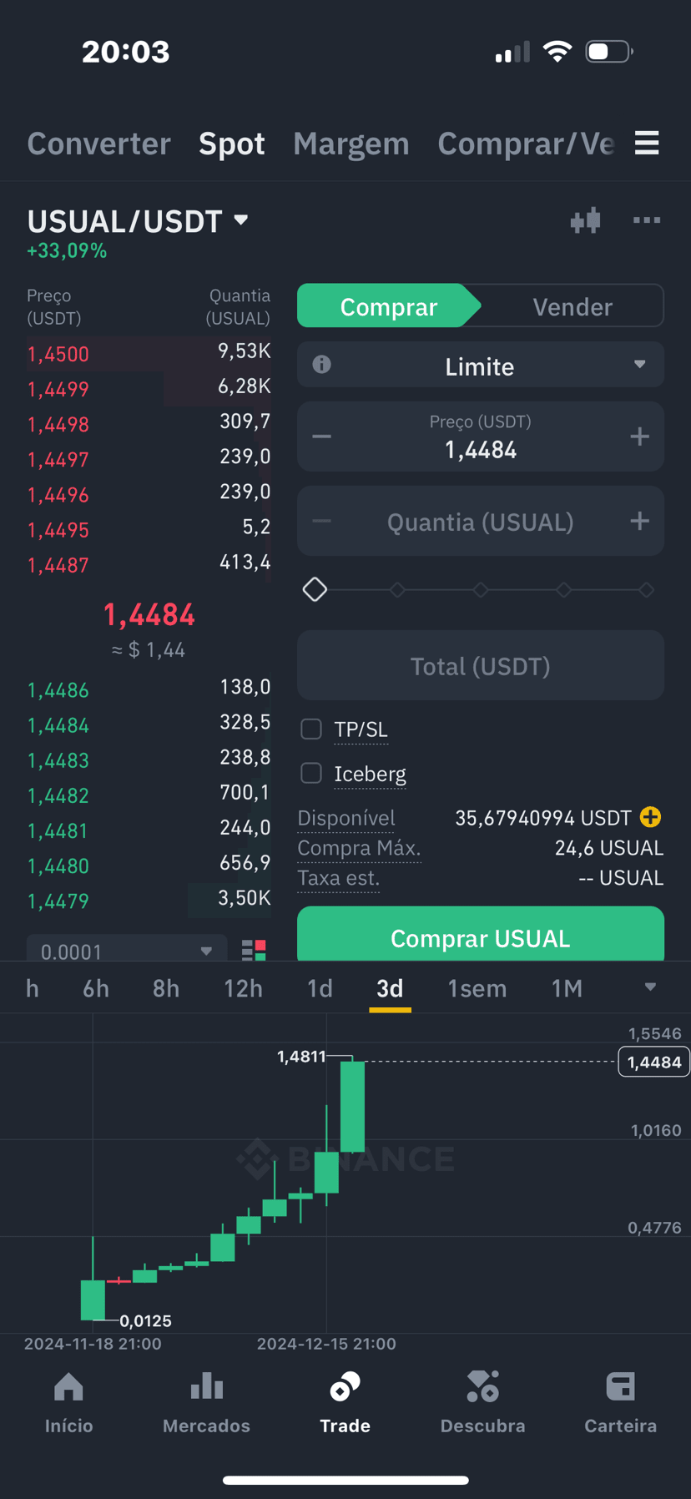Select the 8h chart interval

click(x=166, y=988)
